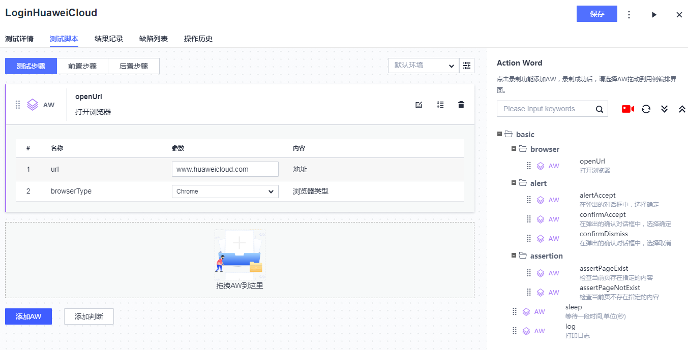The height and width of the screenshot is (350, 688).
Task: Collapse the alert folder node
Action: pyautogui.click(x=514, y=183)
